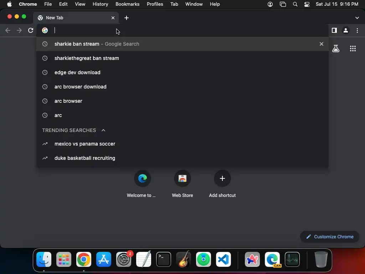Open the Profiles menu

click(155, 4)
